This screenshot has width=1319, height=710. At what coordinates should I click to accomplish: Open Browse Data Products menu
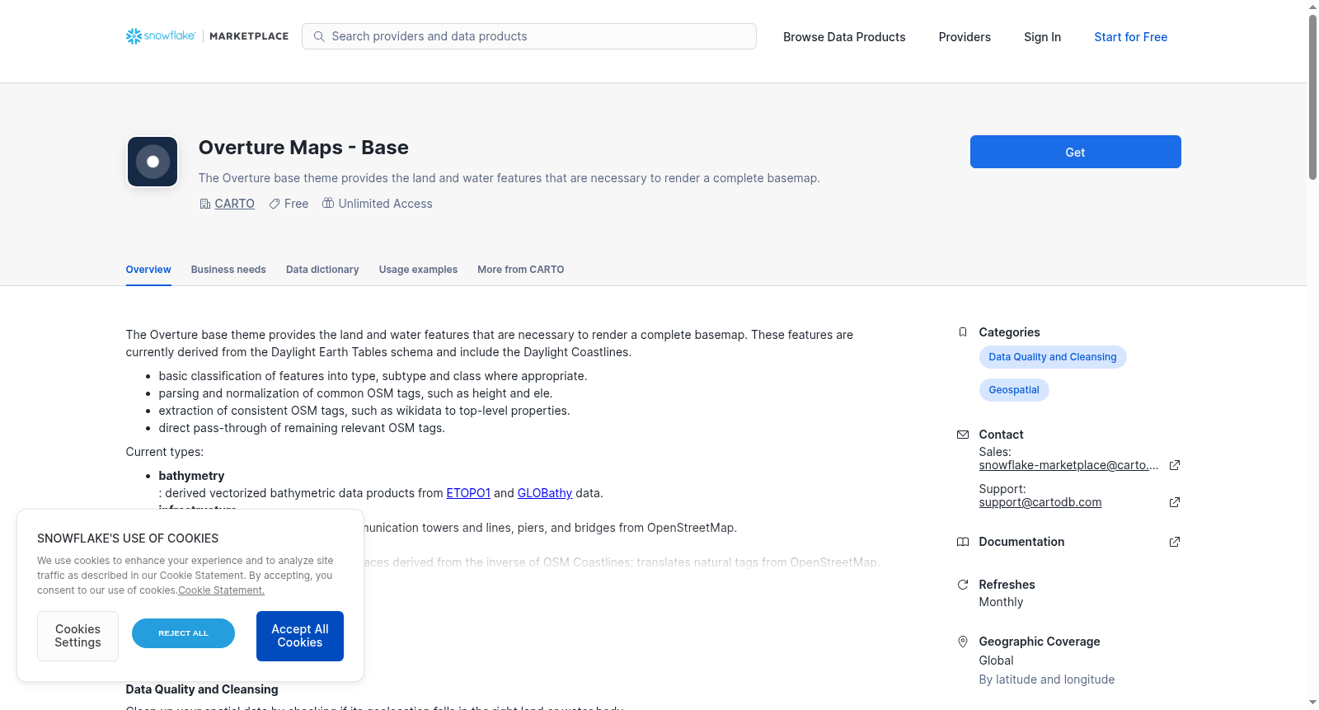coord(844,37)
